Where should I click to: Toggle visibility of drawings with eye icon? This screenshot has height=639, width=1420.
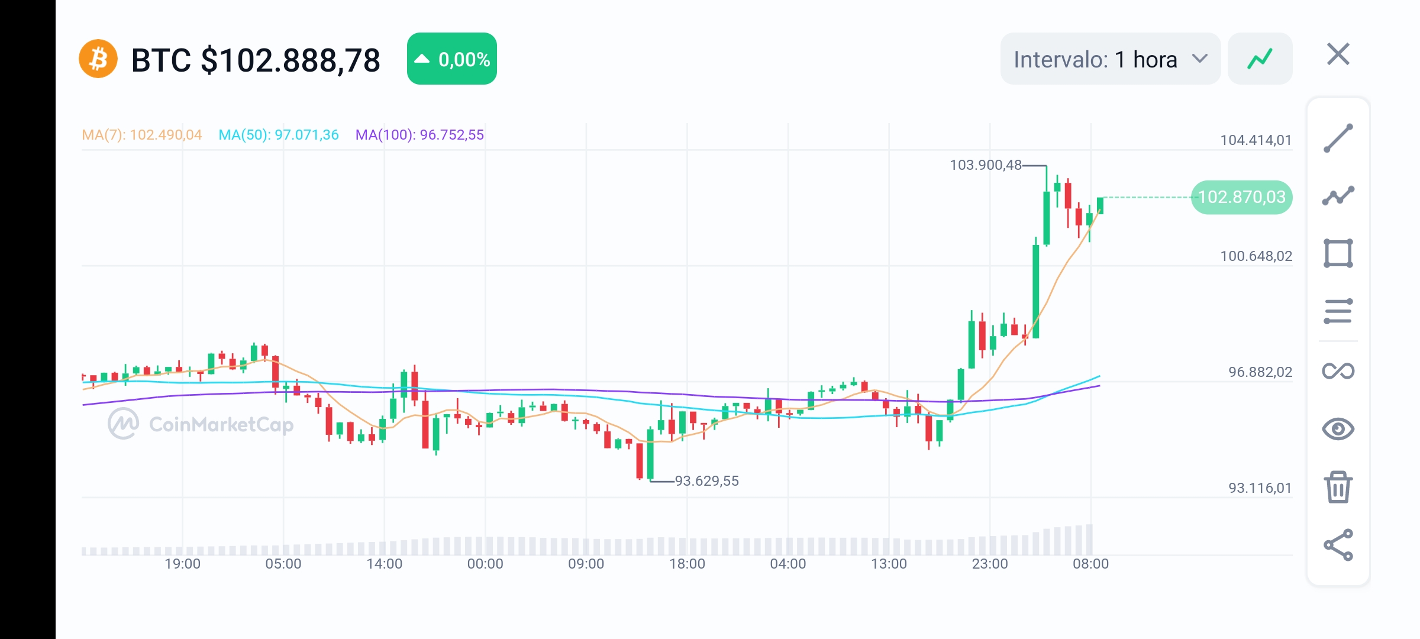(x=1339, y=429)
